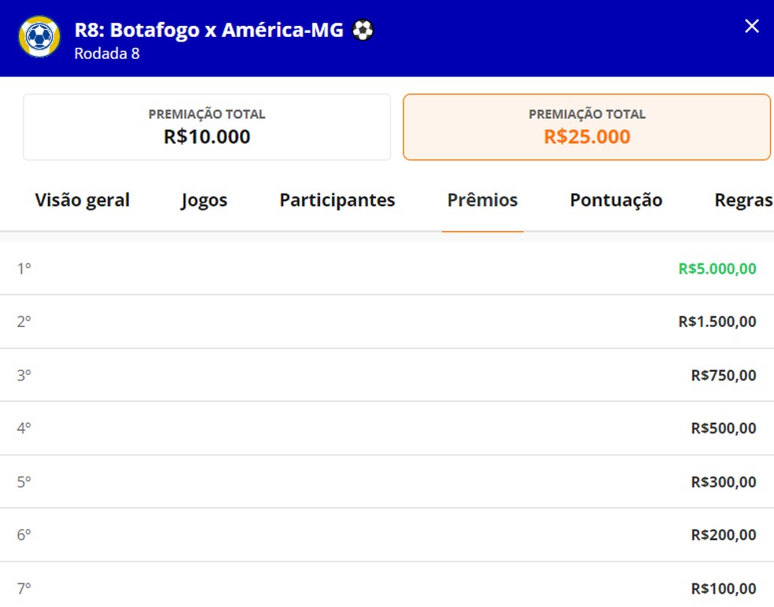Screen dimensions: 774x607
Task: Close the contest details dialog
Action: coord(751,26)
